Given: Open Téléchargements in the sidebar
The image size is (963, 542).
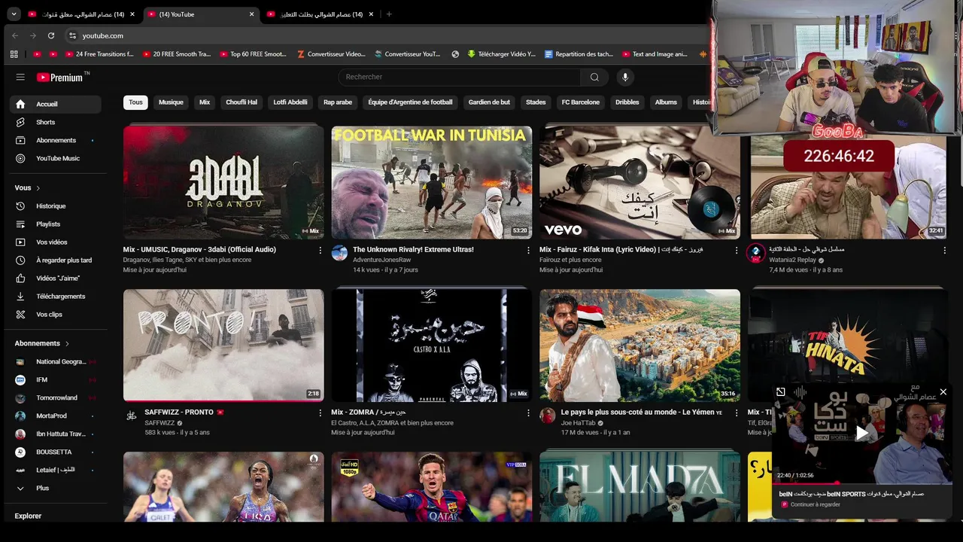Looking at the screenshot, I should click(56, 296).
